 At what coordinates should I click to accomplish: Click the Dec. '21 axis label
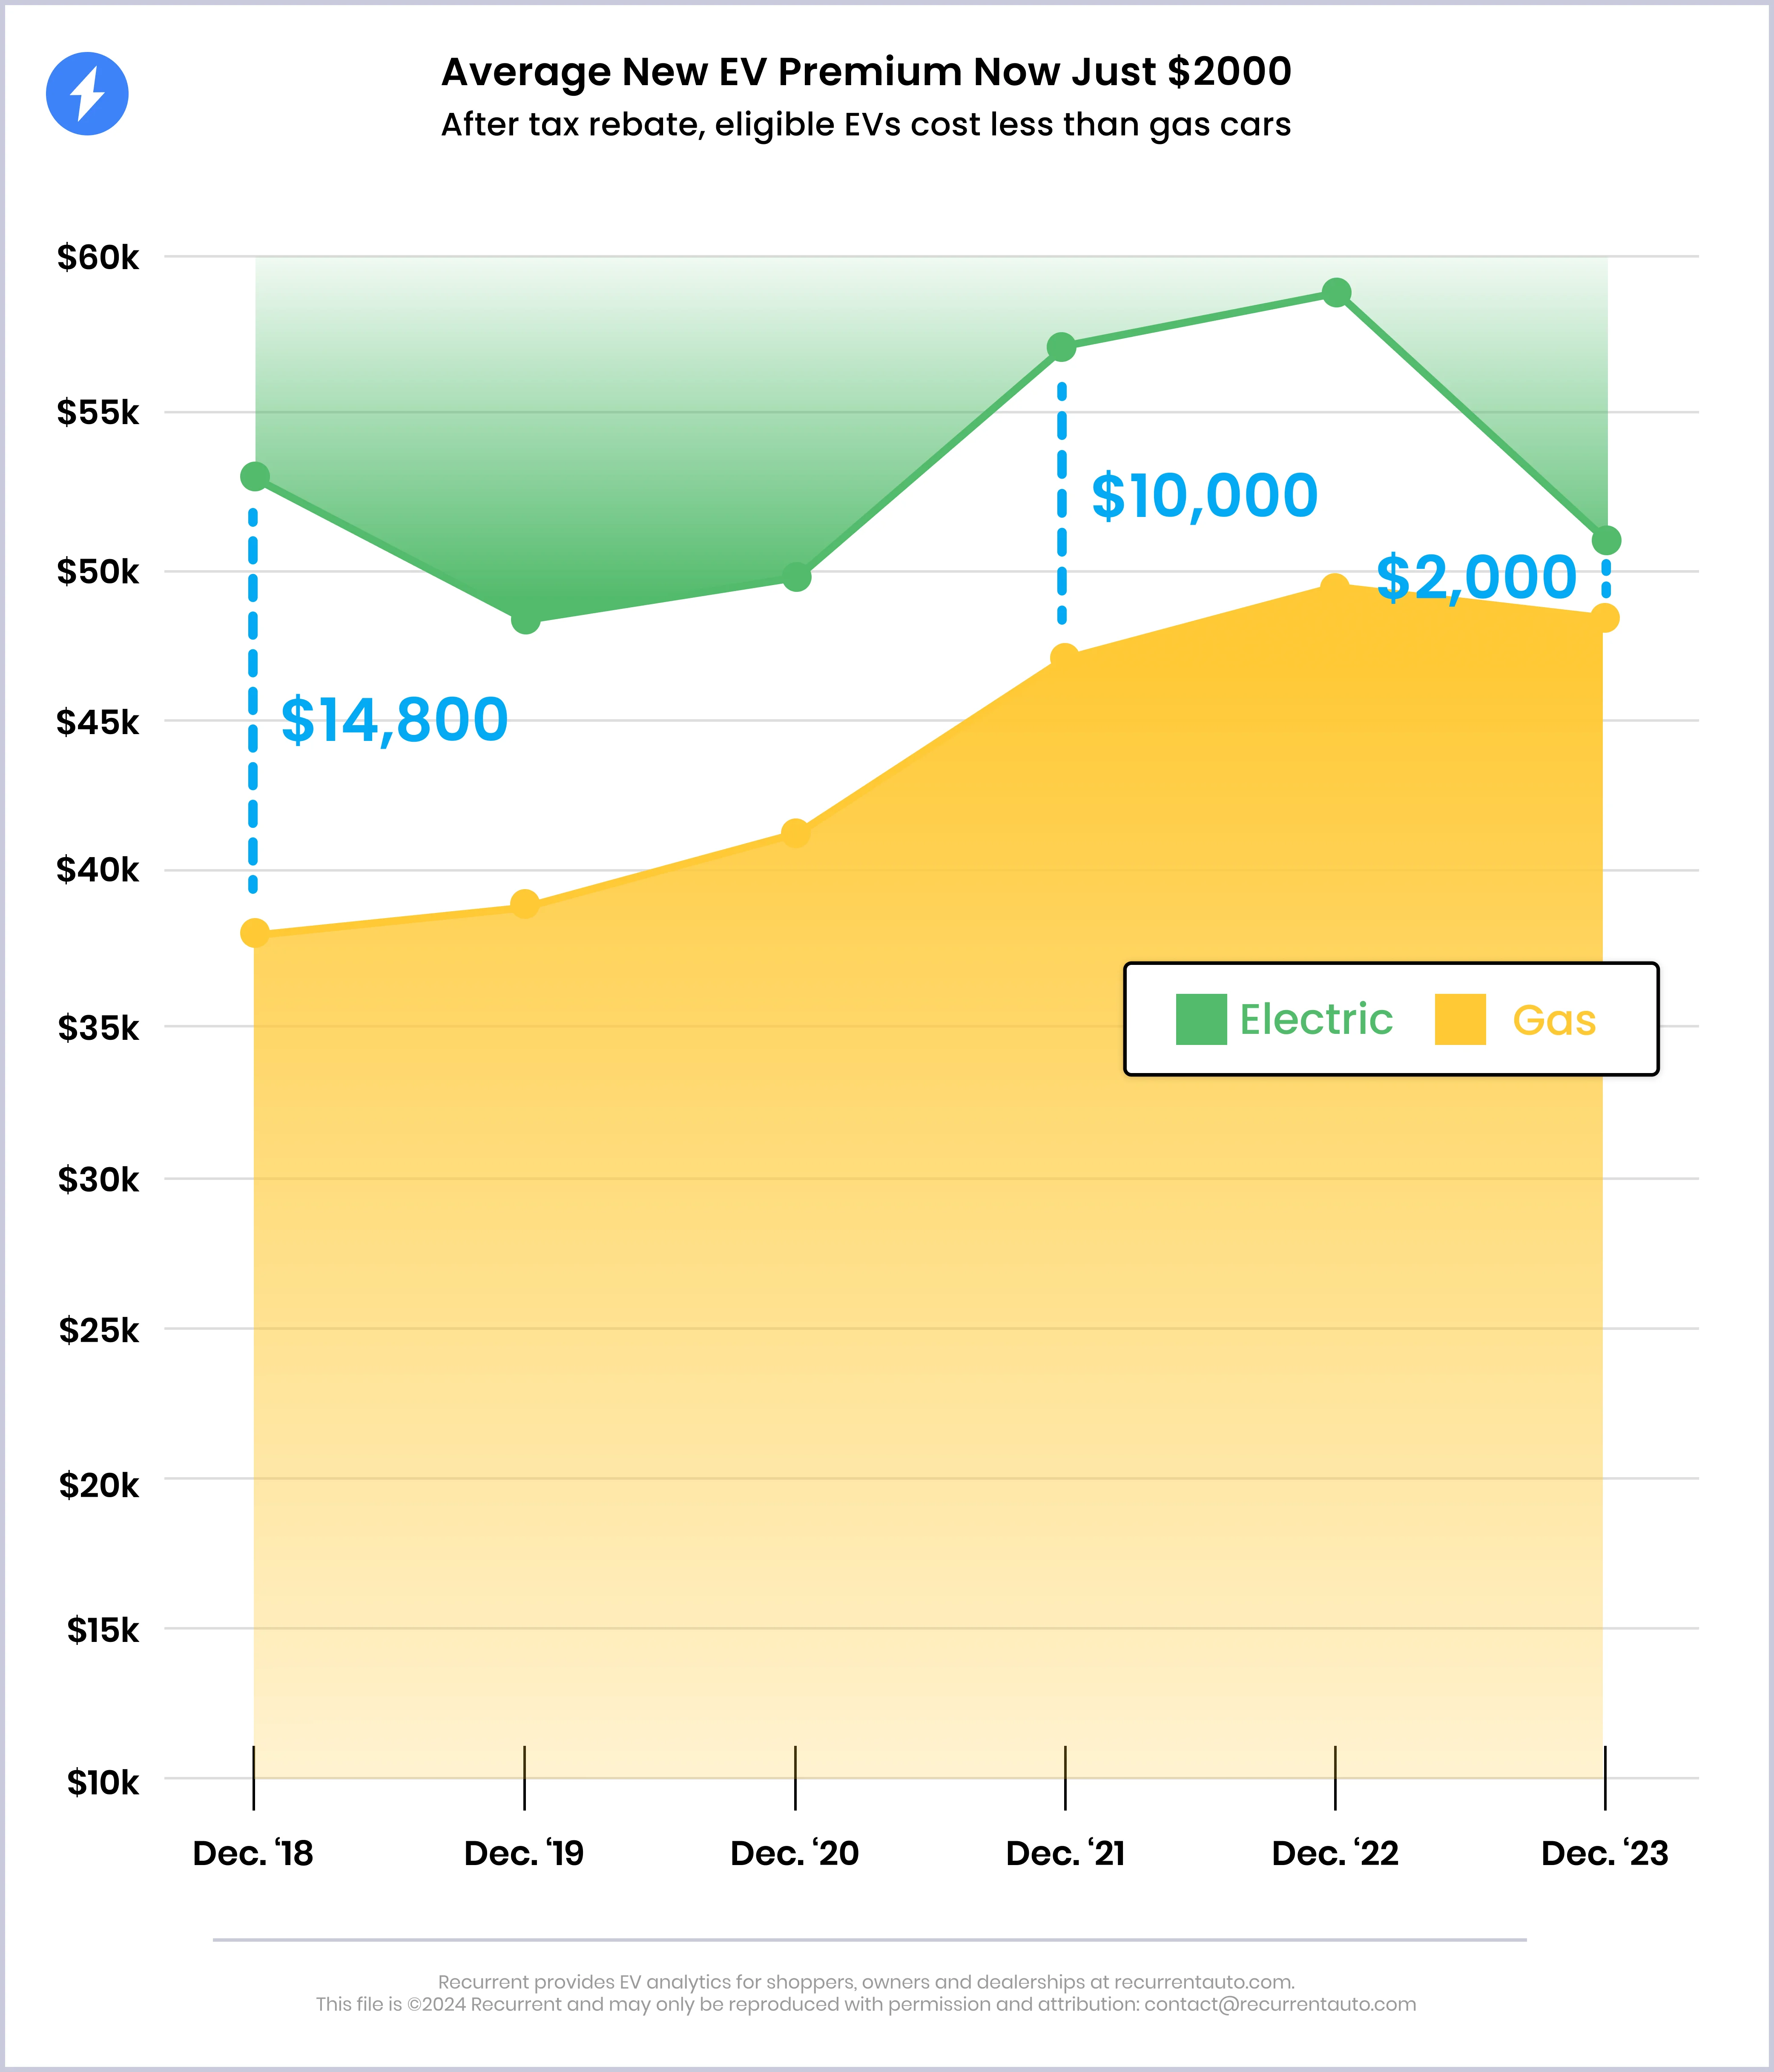1065,1853
